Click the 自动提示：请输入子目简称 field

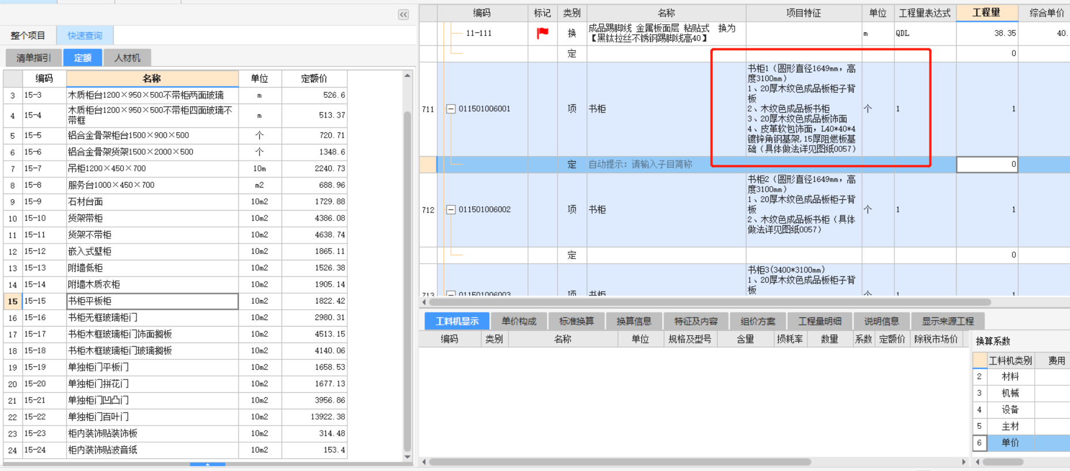[666, 165]
